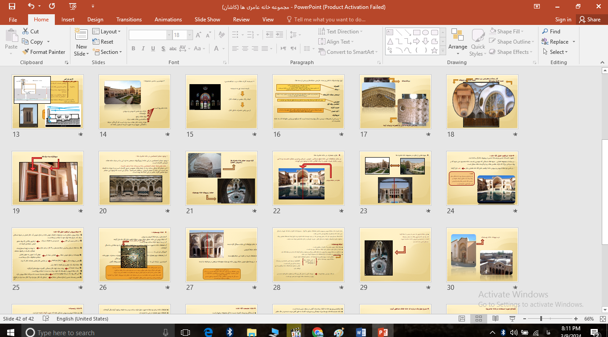
Task: Start Slide Show from status bar button
Action: click(x=513, y=319)
